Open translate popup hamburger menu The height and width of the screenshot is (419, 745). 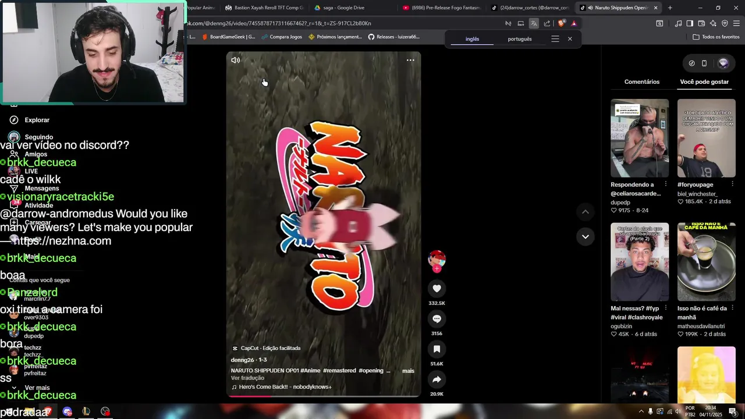[555, 39]
